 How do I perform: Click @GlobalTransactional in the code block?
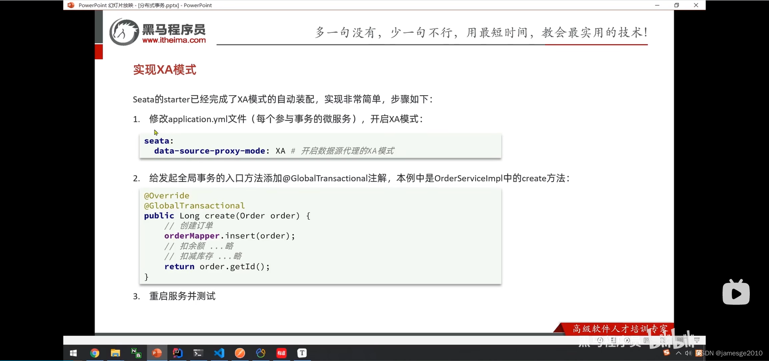(x=194, y=206)
